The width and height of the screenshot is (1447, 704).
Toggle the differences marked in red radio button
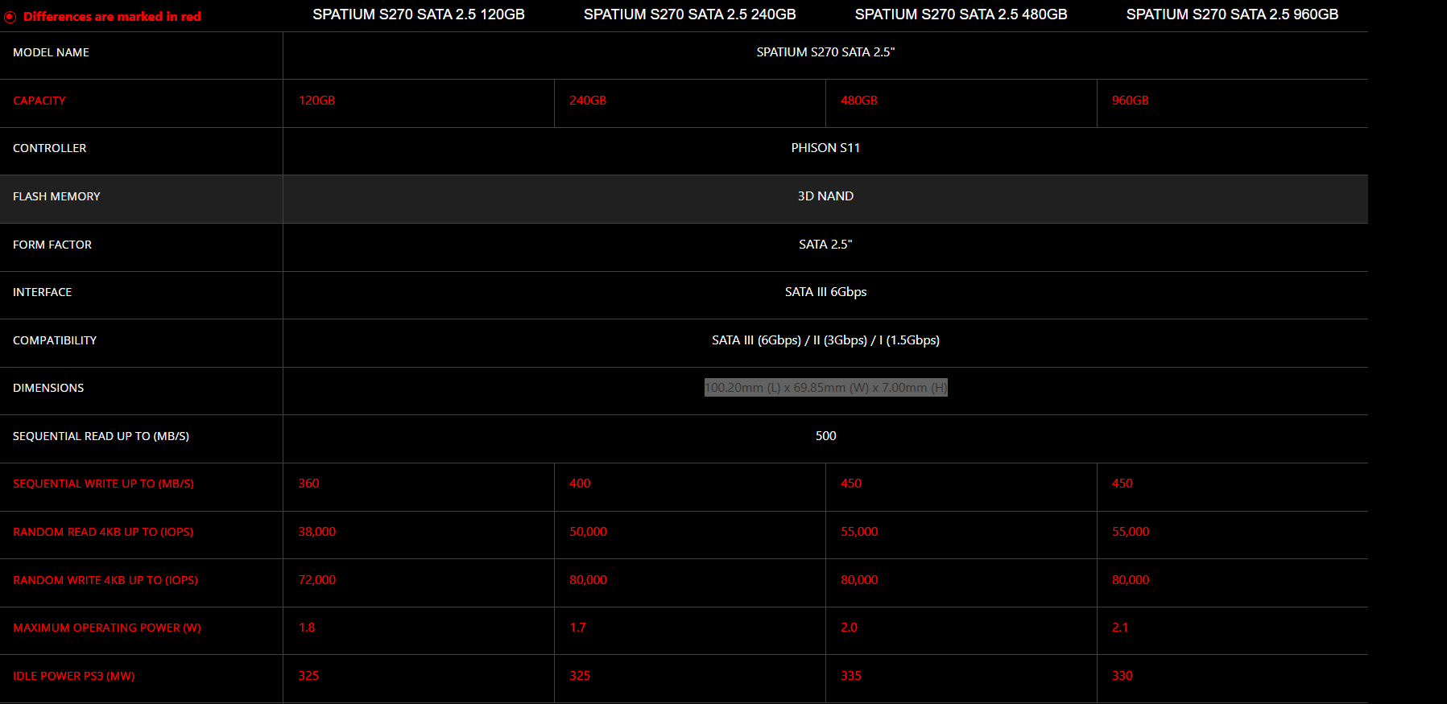coord(10,17)
